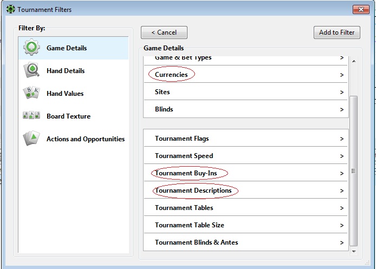Click the Add to Filter button

[336, 32]
